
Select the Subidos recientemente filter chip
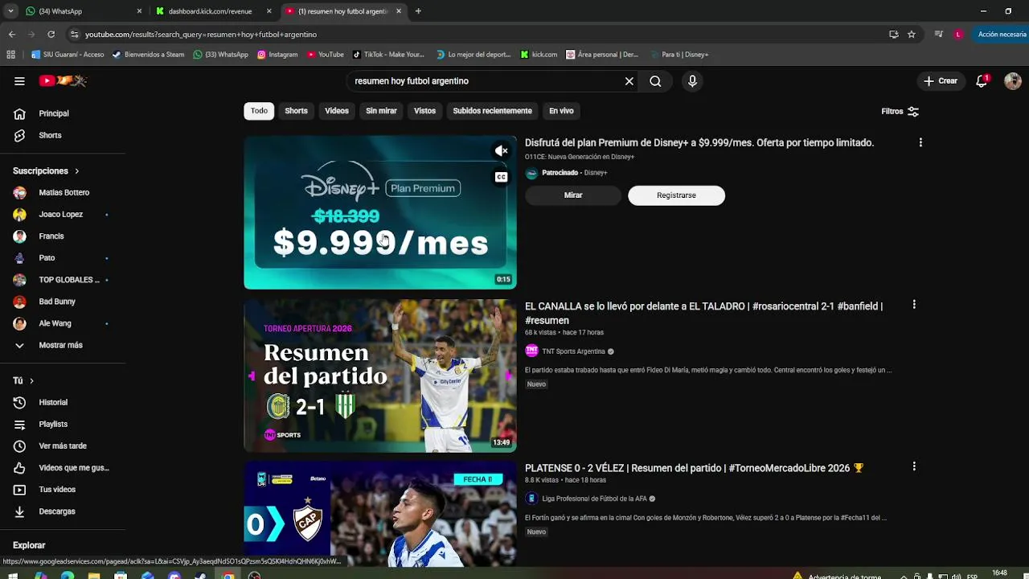tap(492, 111)
